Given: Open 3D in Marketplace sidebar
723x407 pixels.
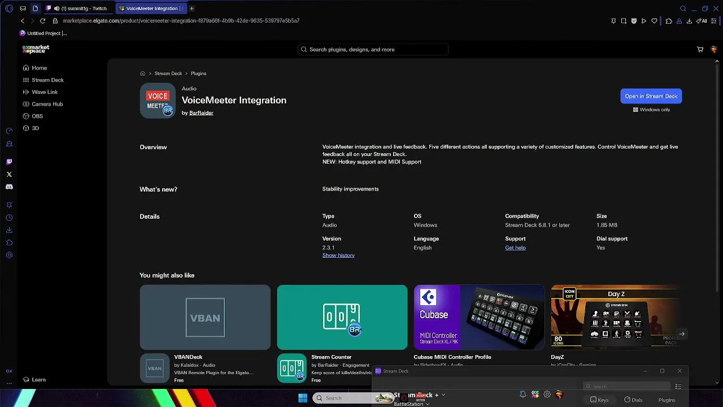Looking at the screenshot, I should coord(31,128).
